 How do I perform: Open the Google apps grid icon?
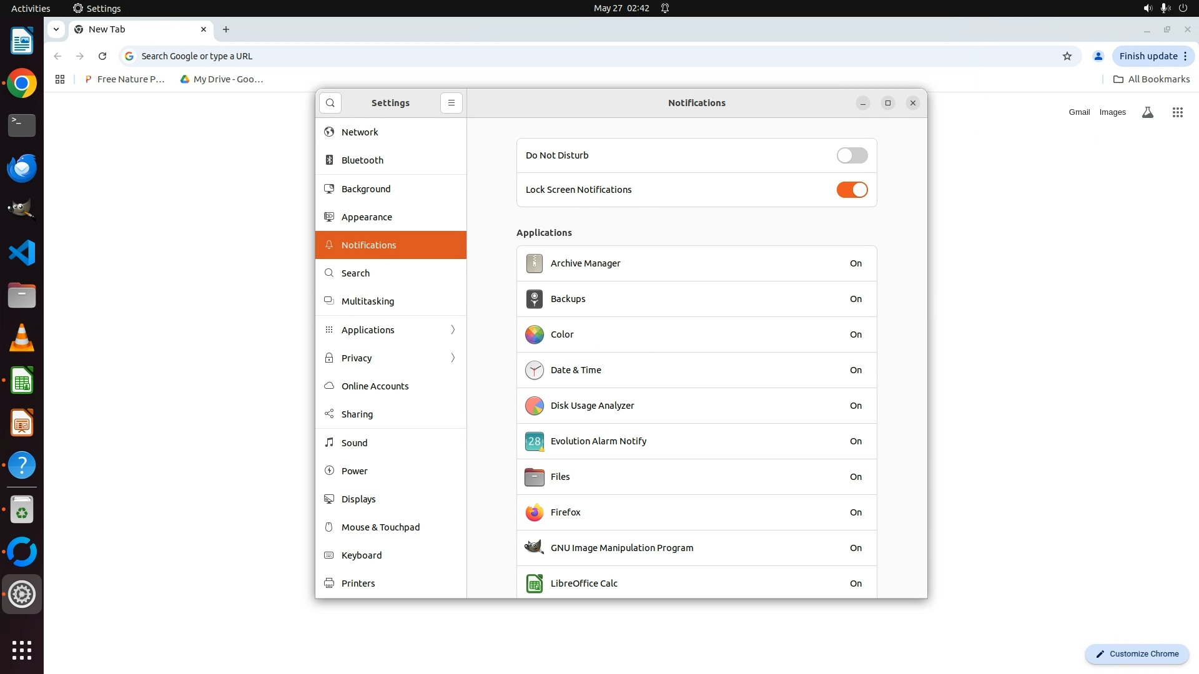click(x=1177, y=112)
